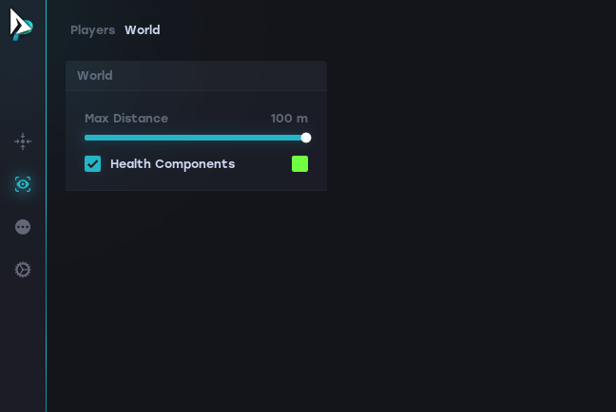616x412 pixels.
Task: Open the settings gear in sidebar
Action: coord(23,270)
